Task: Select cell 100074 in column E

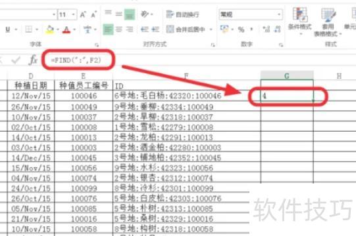Action: point(84,178)
